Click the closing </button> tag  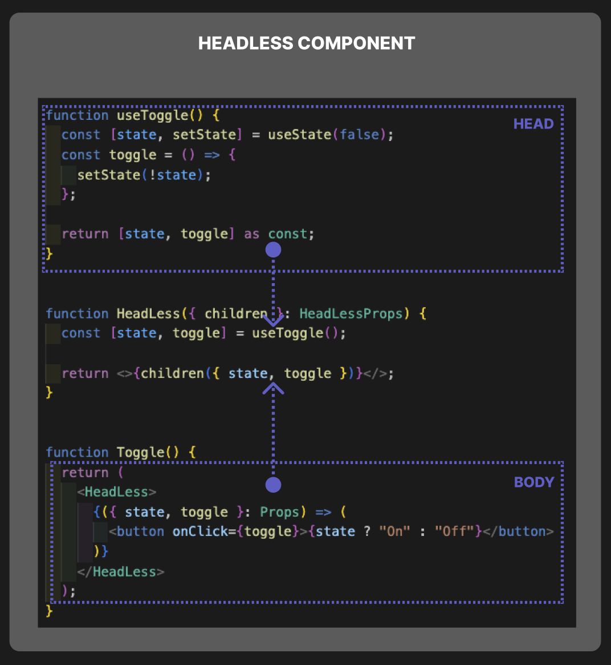(518, 531)
